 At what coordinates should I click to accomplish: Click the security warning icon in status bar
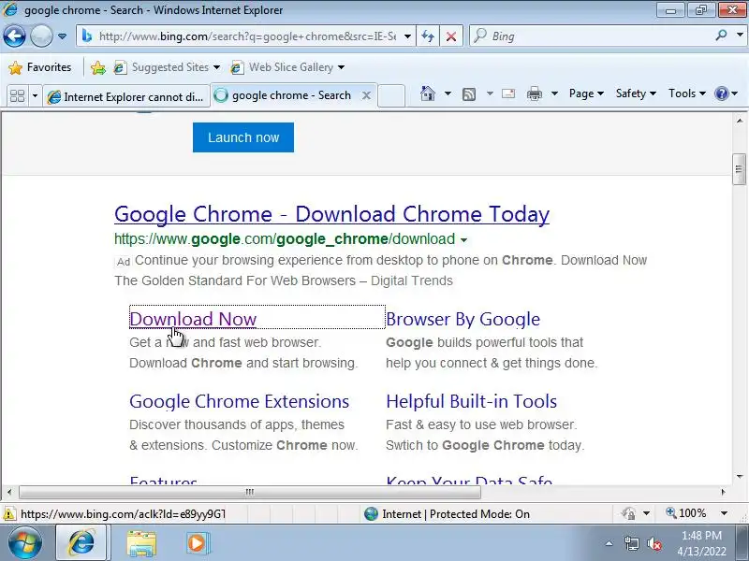tap(9, 513)
